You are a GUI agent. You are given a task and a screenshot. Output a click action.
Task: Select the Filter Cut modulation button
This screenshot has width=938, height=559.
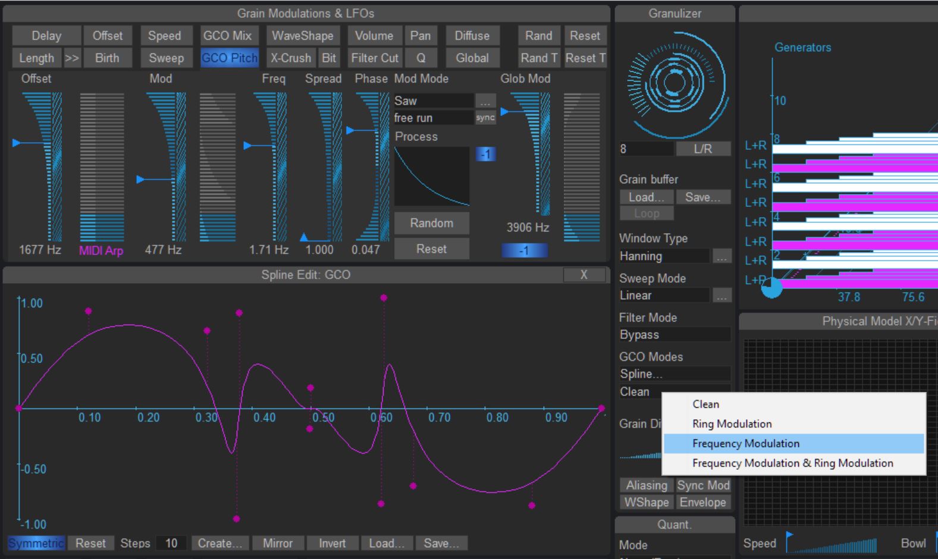click(375, 58)
